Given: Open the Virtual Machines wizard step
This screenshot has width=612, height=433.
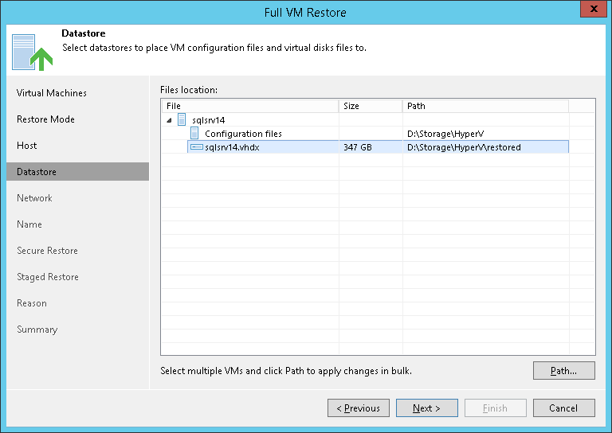Looking at the screenshot, I should tap(52, 93).
